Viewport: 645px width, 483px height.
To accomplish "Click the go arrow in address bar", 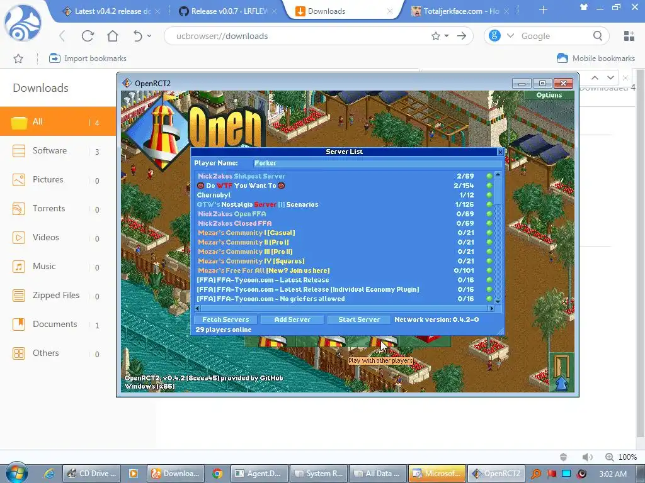I will pos(462,36).
